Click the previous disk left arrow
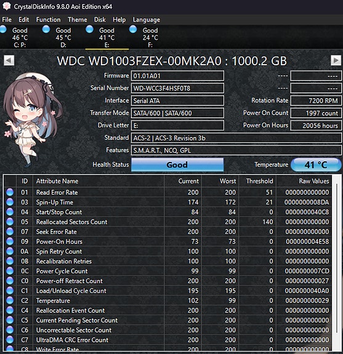 (9, 60)
